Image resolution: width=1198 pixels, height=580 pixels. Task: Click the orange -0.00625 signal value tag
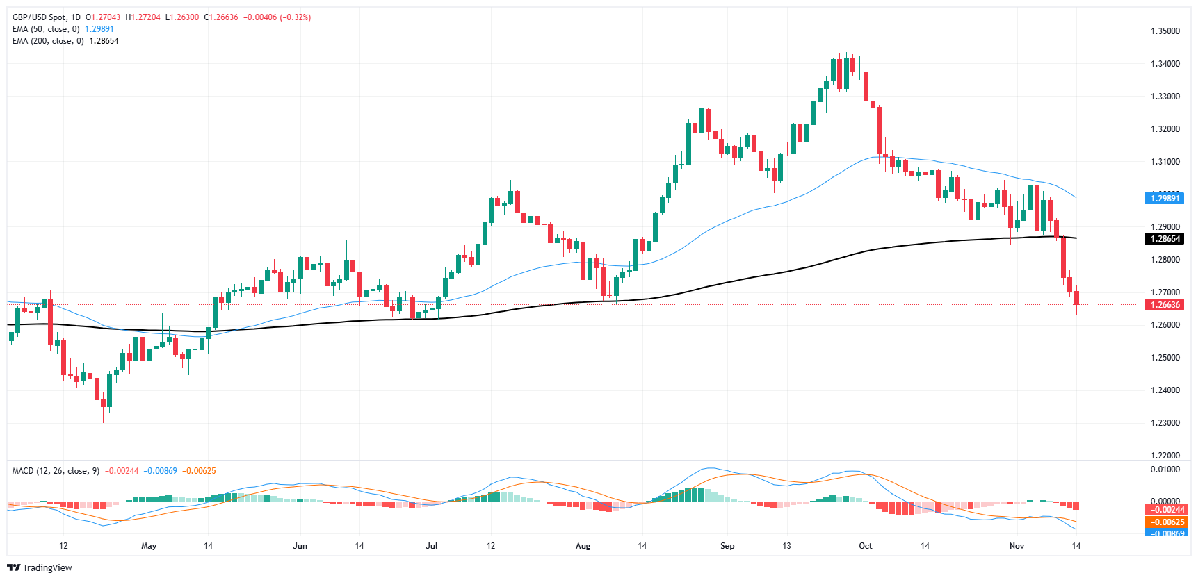click(1164, 522)
